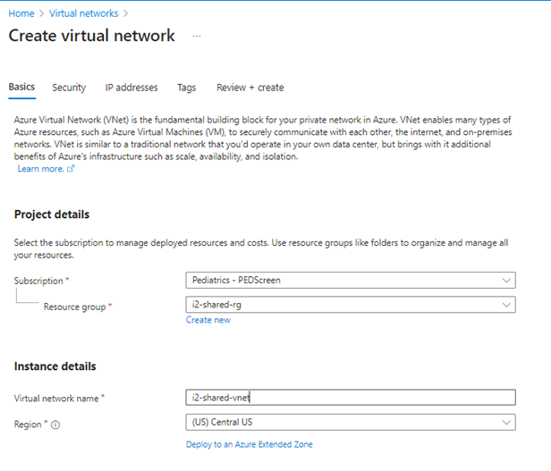Click the Region dropdown chevron arrow
Image resolution: width=551 pixels, height=471 pixels.
tap(506, 422)
